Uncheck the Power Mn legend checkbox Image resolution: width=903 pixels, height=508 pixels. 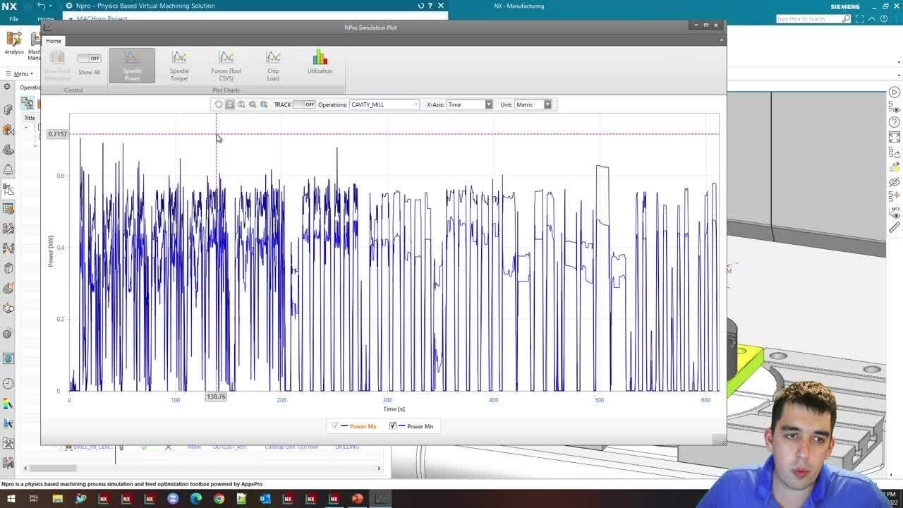(393, 426)
